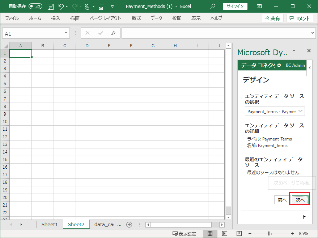
Task: Click the Redo icon
Action: coord(75,7)
